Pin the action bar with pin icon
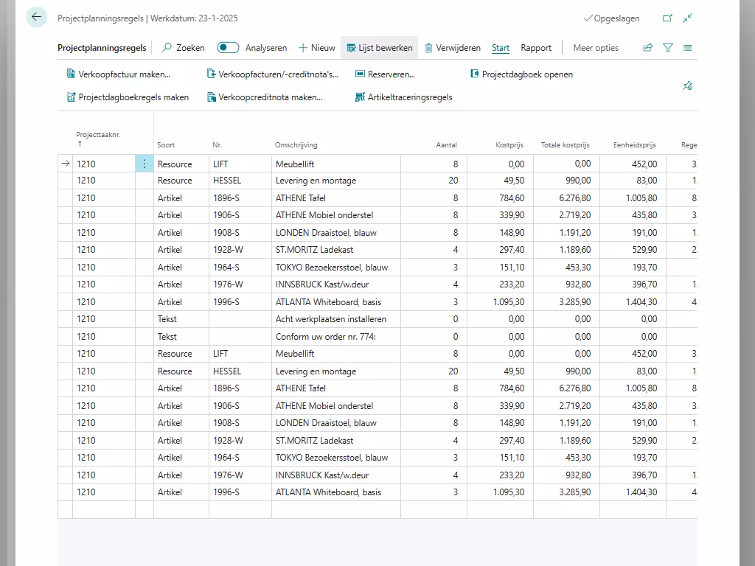 pyautogui.click(x=687, y=85)
